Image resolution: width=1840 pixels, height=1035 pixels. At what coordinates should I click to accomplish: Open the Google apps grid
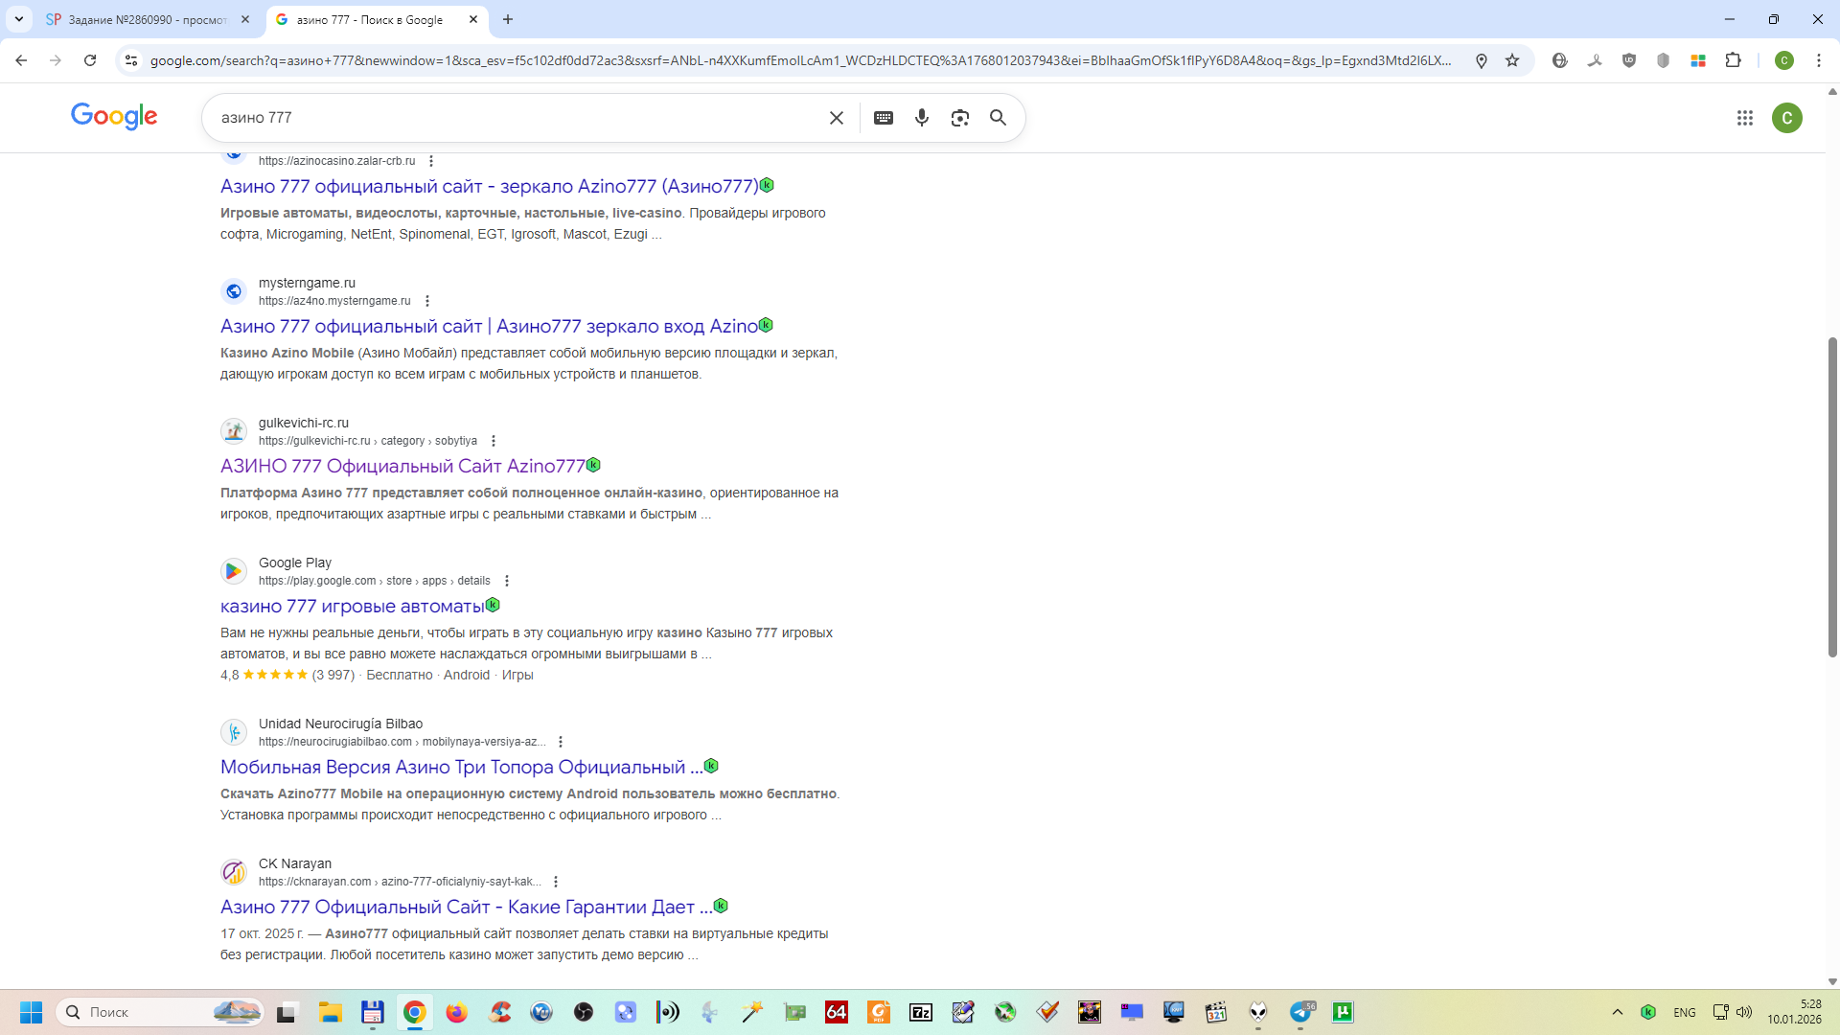click(1744, 118)
